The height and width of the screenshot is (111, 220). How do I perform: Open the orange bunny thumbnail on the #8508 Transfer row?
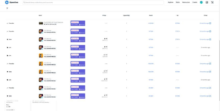[41, 64]
